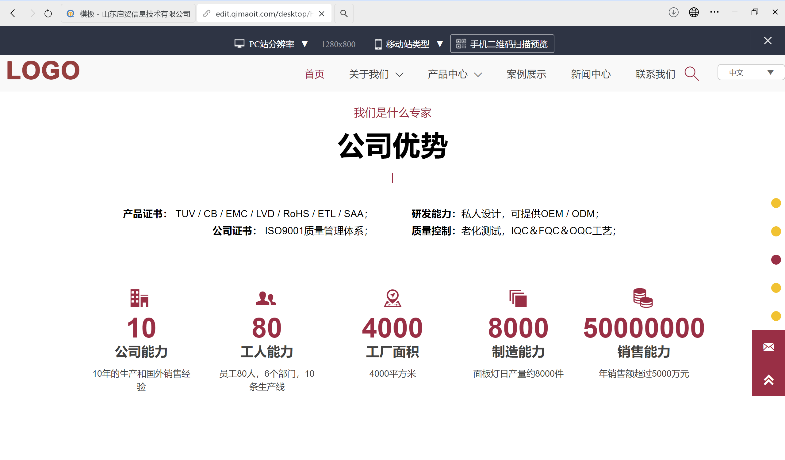The image size is (785, 460).
Task: Expand the 关于我们 submenu chevron
Action: (x=400, y=75)
